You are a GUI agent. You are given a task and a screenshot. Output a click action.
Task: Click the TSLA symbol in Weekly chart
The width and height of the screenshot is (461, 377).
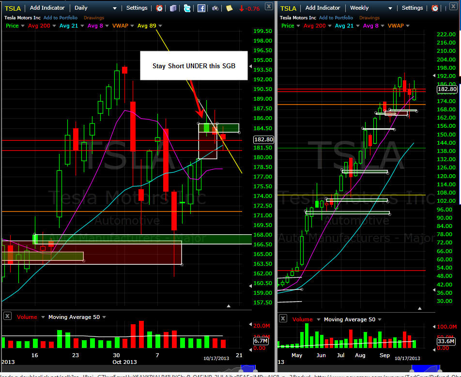tap(288, 8)
